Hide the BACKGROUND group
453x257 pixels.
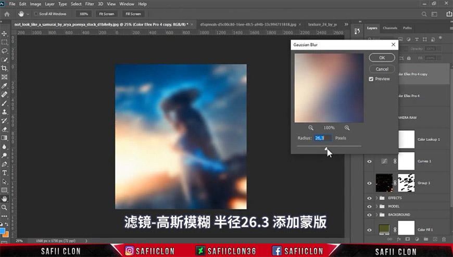tap(369, 215)
